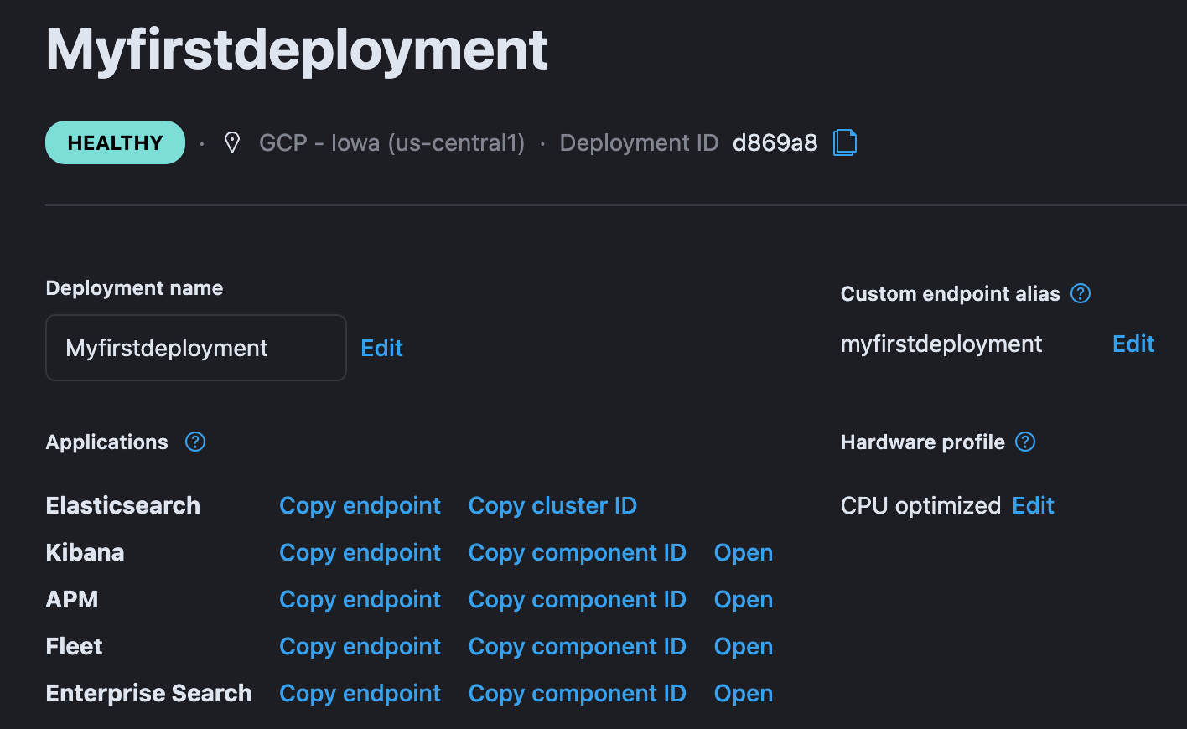Click the Custom endpoint alias label
Screen dimensions: 1187x729
click(950, 293)
